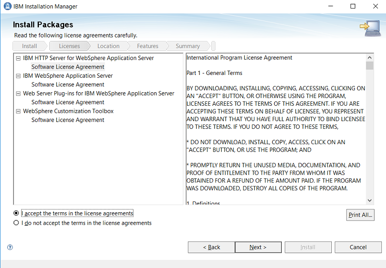Viewport: 386px width, 268px height.
Task: Select IBM WebSphere Application Server row
Action: pos(68,76)
